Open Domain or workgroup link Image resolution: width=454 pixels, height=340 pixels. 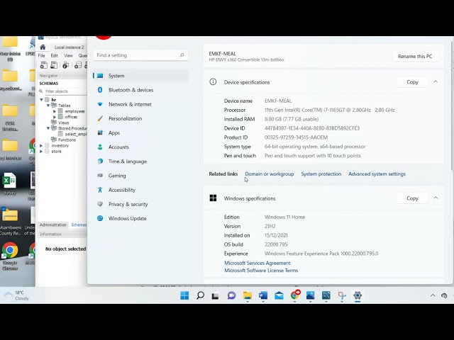tap(270, 174)
